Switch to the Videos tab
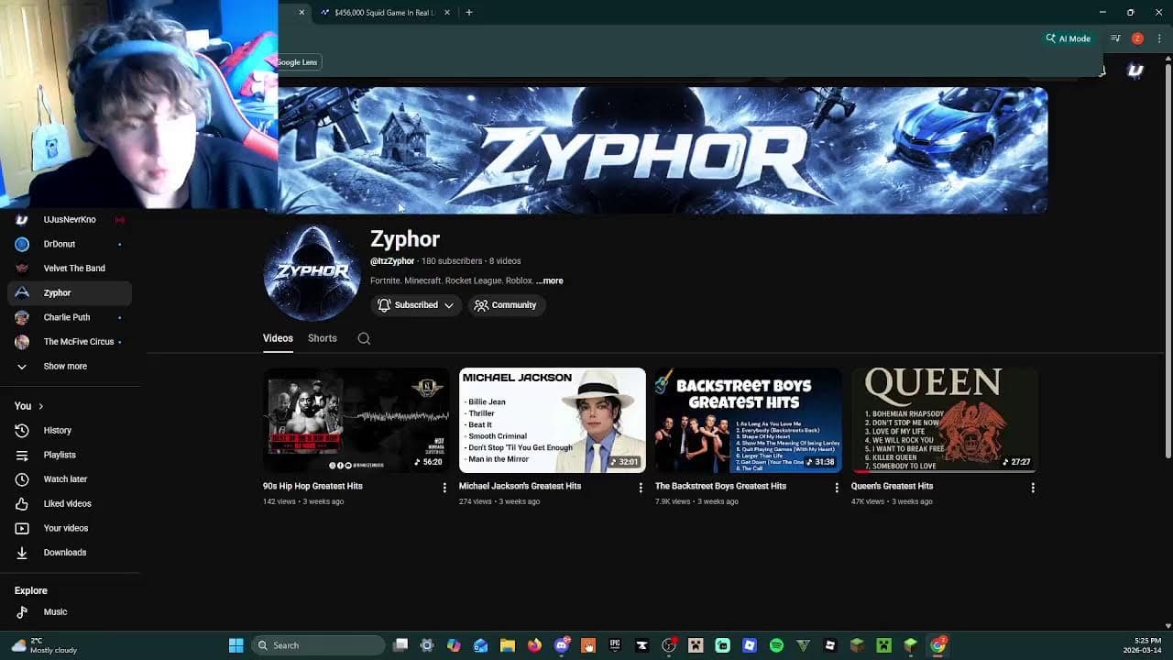1173x660 pixels. pos(278,338)
